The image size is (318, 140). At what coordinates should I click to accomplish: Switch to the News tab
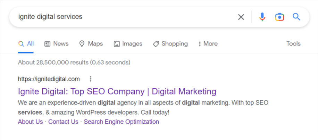[57, 44]
